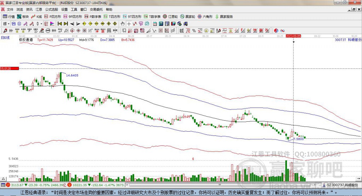Open the 帮助 menu
The height and width of the screenshot is (196, 362).
109,10
